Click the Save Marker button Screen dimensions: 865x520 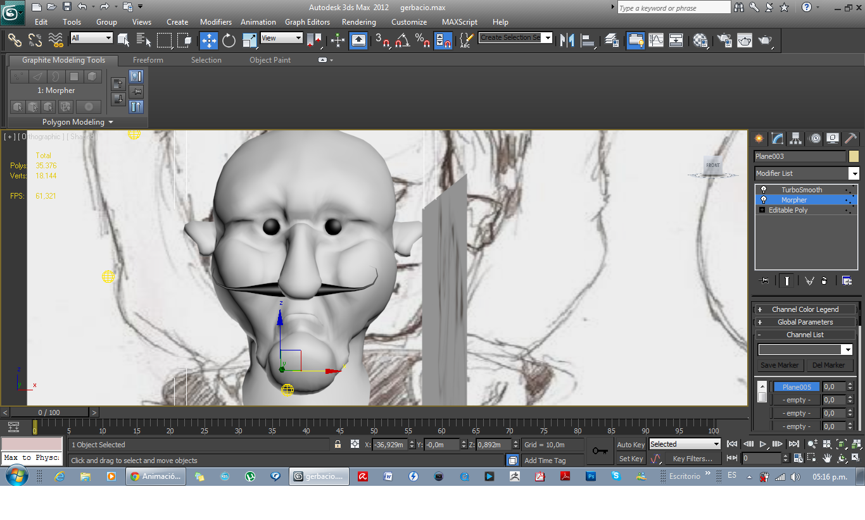click(780, 365)
